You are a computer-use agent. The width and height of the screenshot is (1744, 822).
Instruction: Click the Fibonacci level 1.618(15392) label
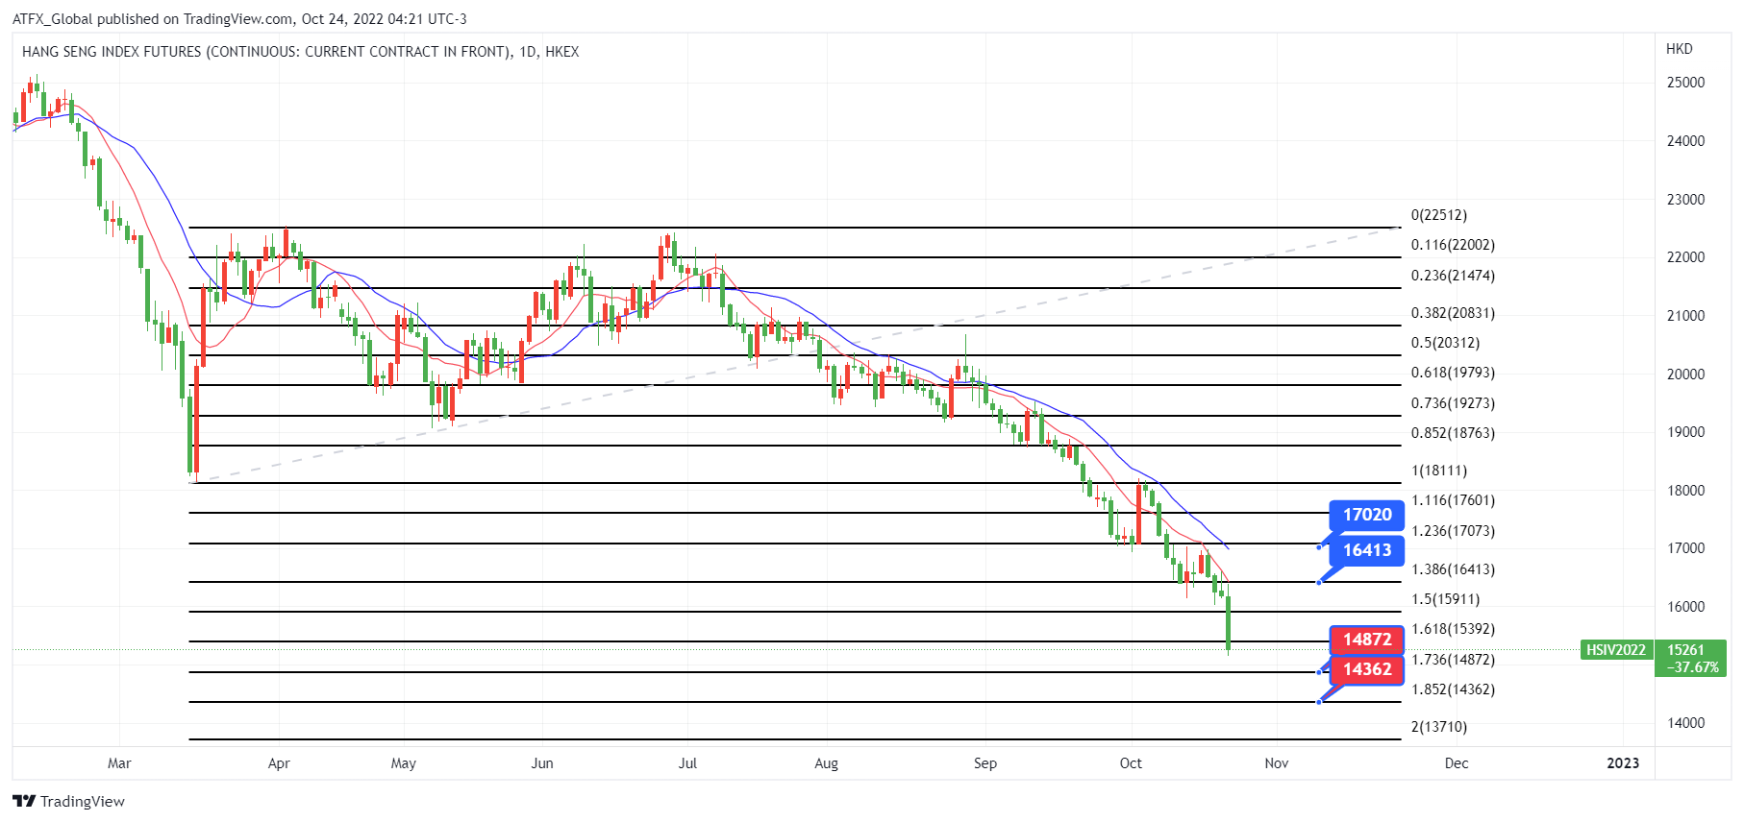click(x=1453, y=629)
